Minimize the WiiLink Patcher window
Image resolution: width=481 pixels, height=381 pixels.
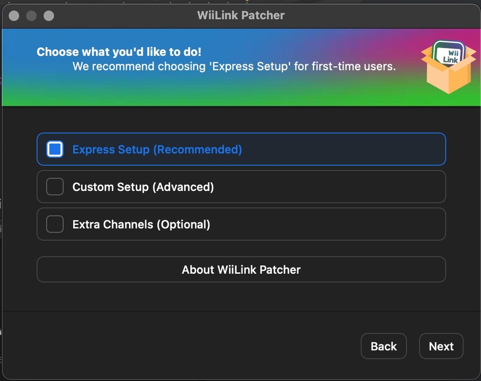point(31,16)
